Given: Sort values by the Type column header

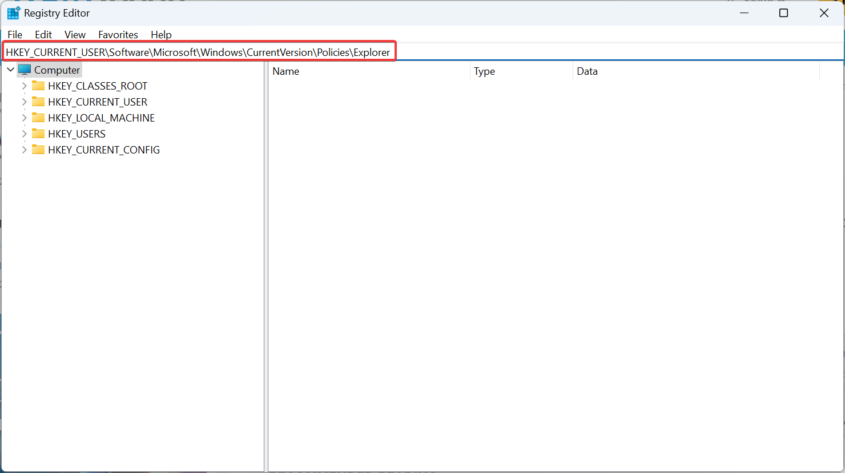Looking at the screenshot, I should tap(521, 71).
